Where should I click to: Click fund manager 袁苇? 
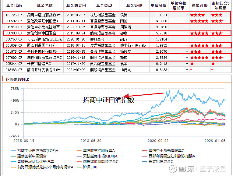click(x=124, y=64)
